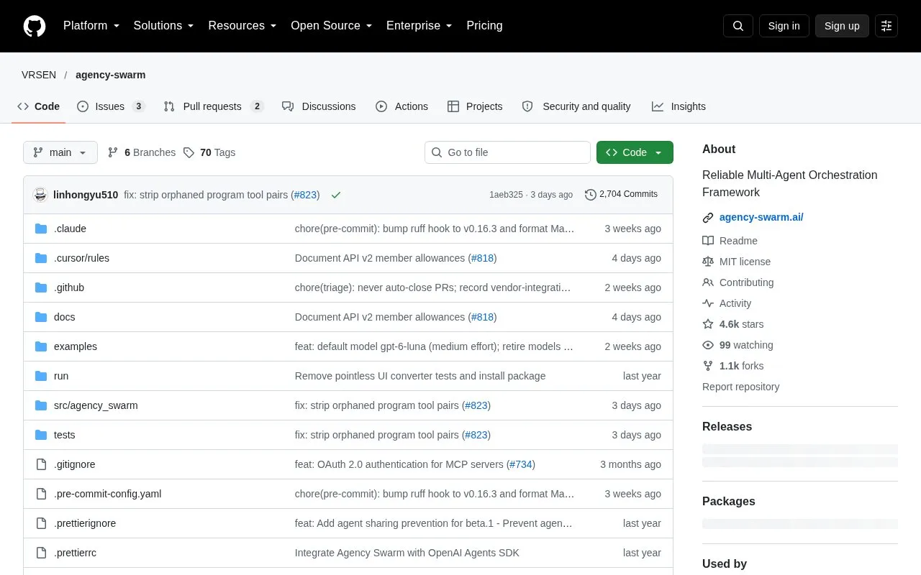921x575 pixels.
Task: Open the agency-swarm.ai website link
Action: pyautogui.click(x=761, y=217)
